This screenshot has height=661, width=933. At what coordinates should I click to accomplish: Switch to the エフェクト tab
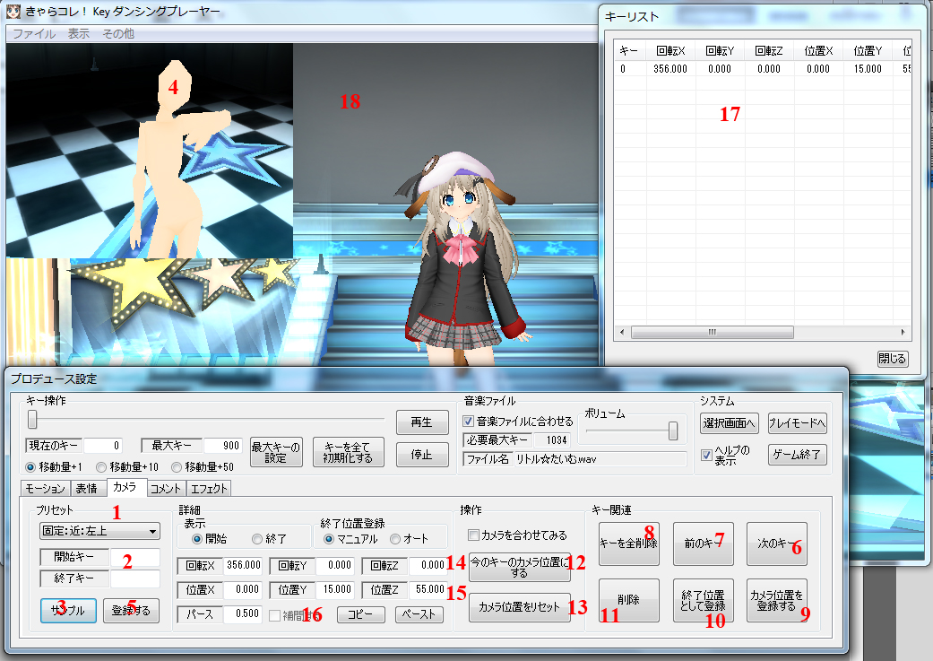tap(209, 488)
